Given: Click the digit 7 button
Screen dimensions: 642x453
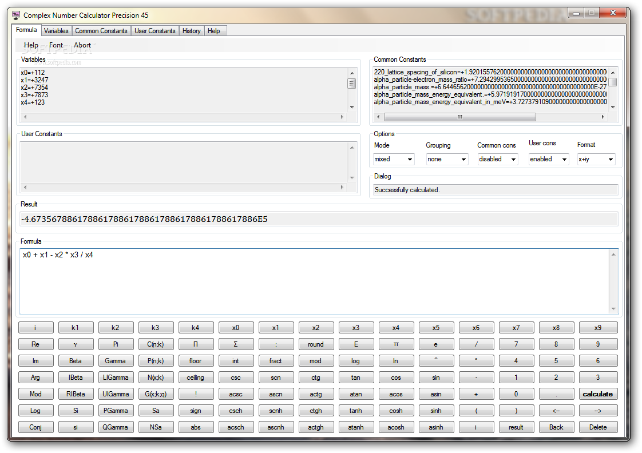Looking at the screenshot, I should (x=516, y=344).
